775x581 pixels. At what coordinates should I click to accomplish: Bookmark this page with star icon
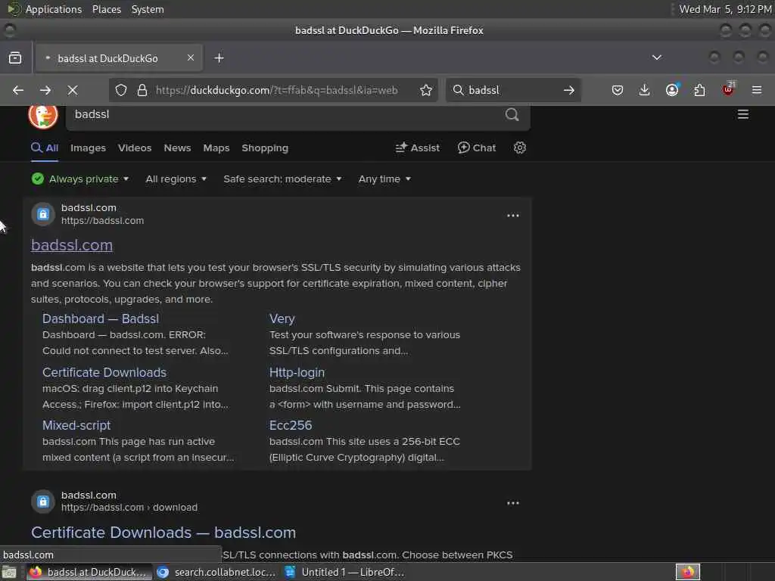425,90
